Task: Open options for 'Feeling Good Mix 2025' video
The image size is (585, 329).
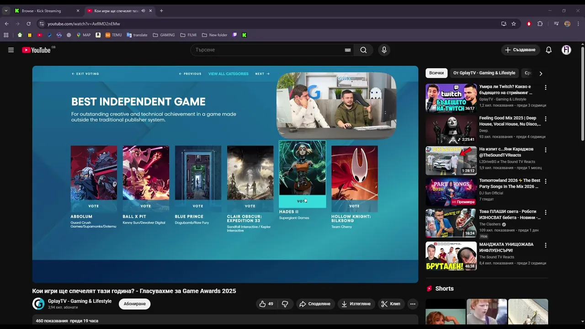Action: (x=545, y=119)
